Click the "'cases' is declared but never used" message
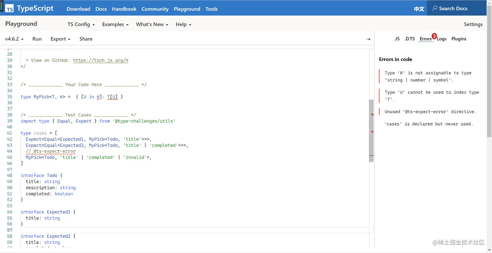Viewport: 492px width, 253px height. point(429,124)
